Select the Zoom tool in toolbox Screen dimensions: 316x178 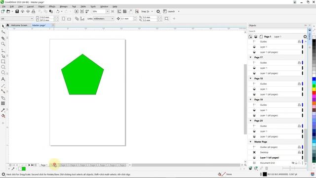pyautogui.click(x=3, y=44)
